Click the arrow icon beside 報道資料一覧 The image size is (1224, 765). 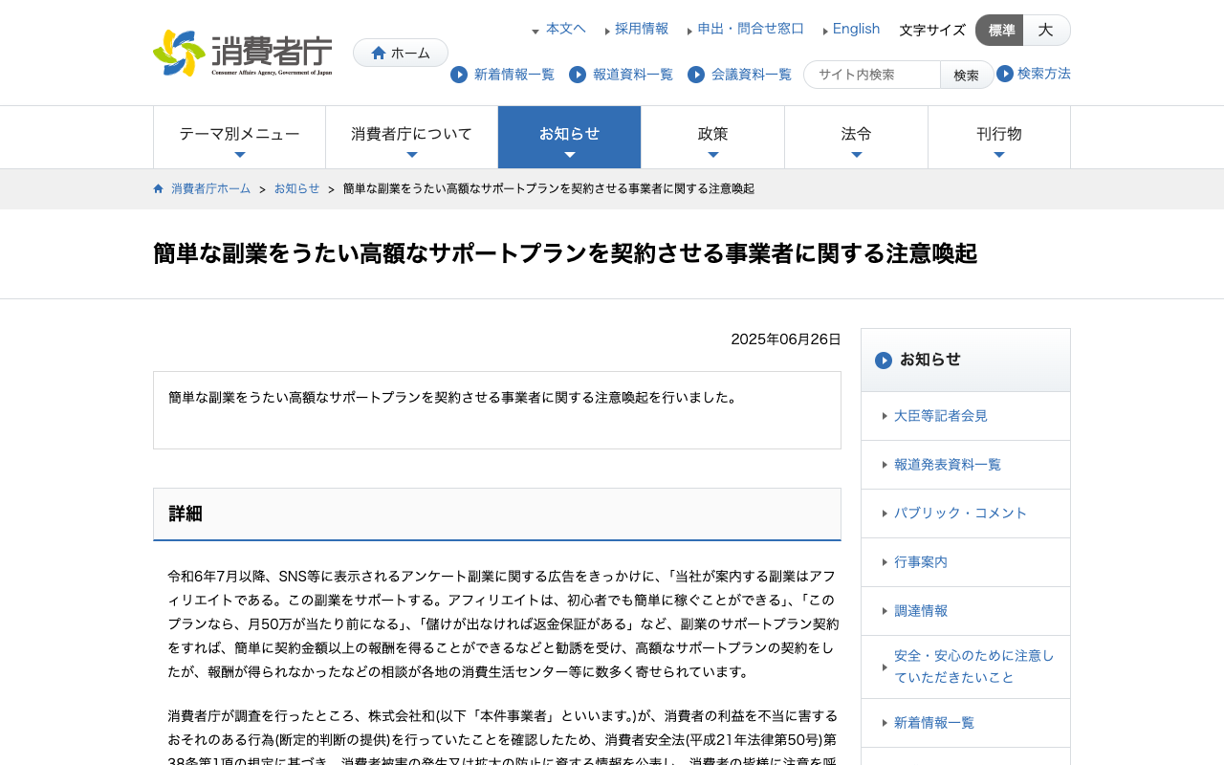pyautogui.click(x=578, y=75)
